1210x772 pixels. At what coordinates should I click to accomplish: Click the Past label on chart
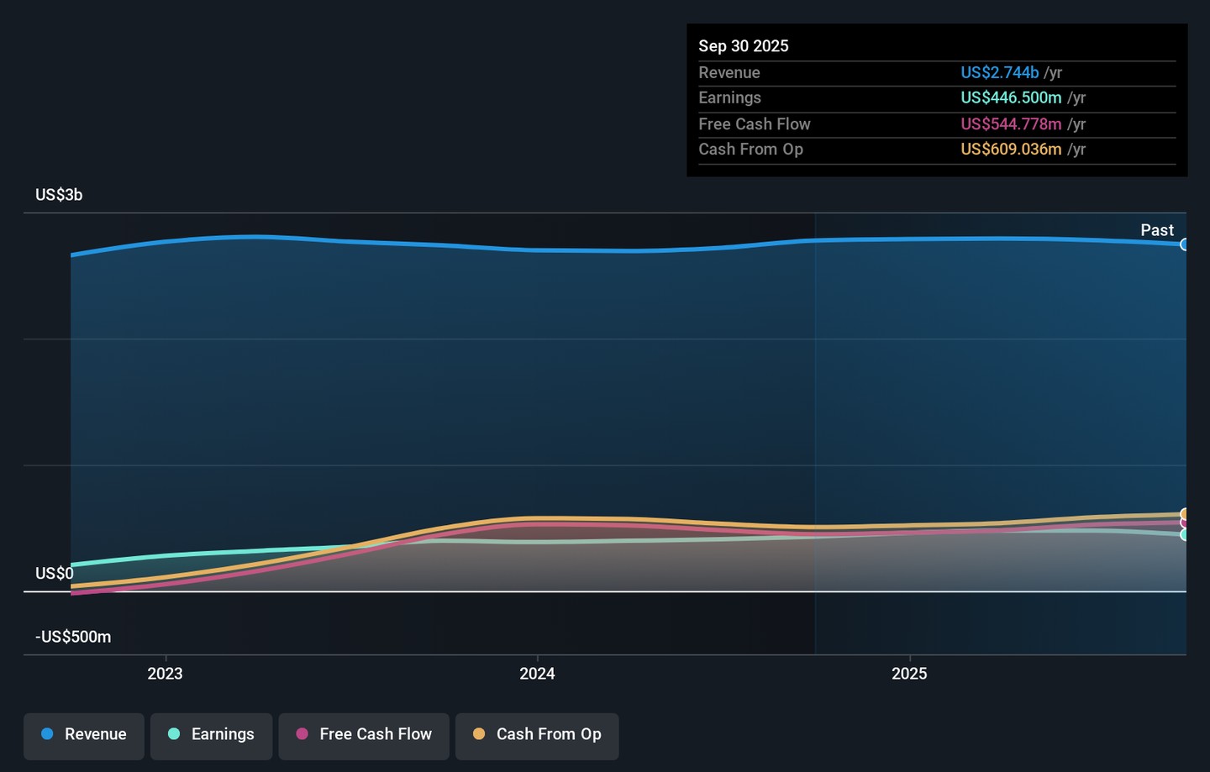[x=1156, y=230]
